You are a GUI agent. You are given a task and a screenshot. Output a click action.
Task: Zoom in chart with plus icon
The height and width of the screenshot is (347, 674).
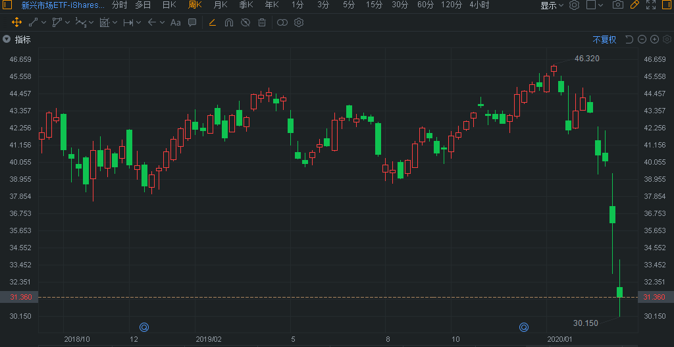655,40
